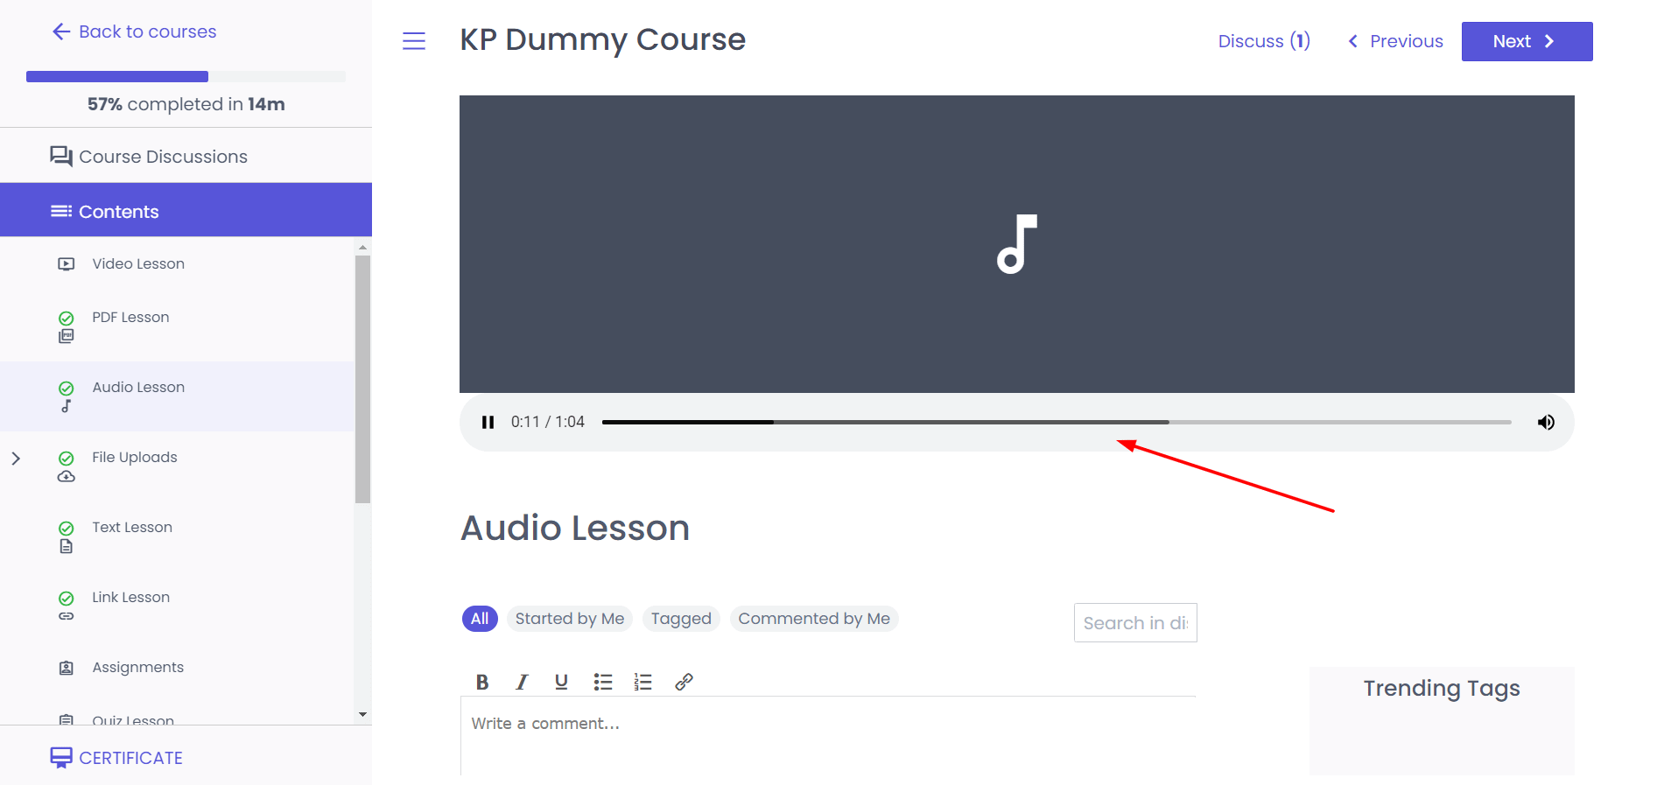This screenshot has width=1657, height=785.
Task: Click the Back to courses arrow icon
Action: [x=61, y=32]
